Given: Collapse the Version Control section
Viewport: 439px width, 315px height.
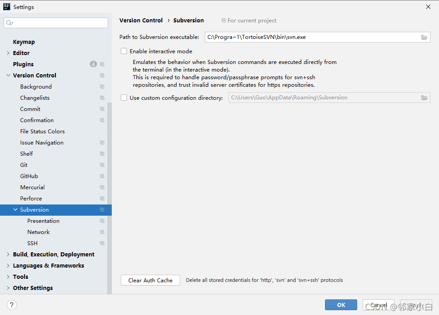Looking at the screenshot, I should 8,75.
